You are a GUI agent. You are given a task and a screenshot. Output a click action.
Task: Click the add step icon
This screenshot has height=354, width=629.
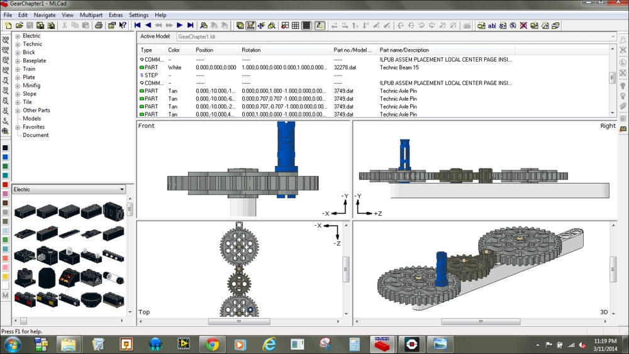[503, 26]
